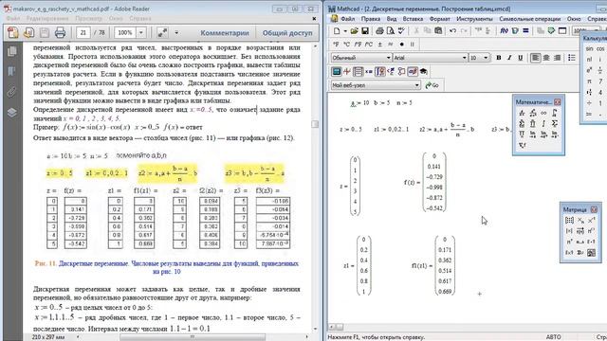Open Adobe Reader bookmarks panel

pos(12,71)
